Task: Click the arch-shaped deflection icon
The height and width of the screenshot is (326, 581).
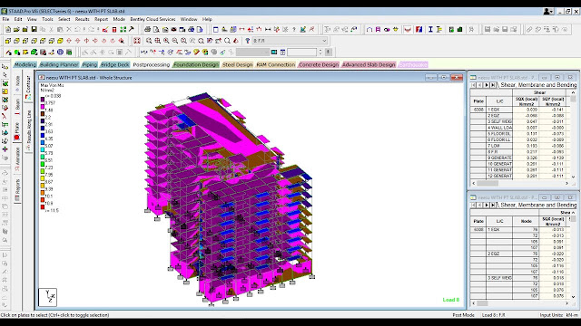Action: 369,29
